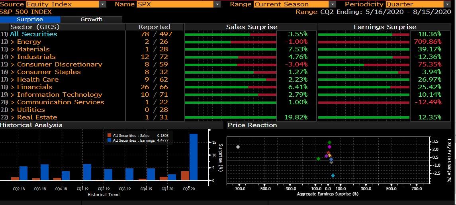This screenshot has height=205, width=456.
Task: Click the light-blue diamond near -2.5% price change
Action: pos(333,176)
